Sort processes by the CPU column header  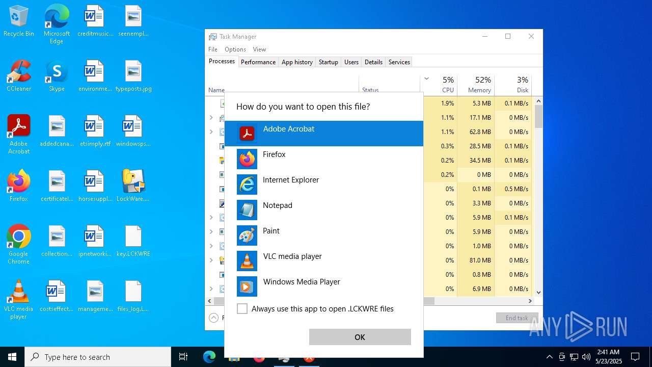pos(438,85)
